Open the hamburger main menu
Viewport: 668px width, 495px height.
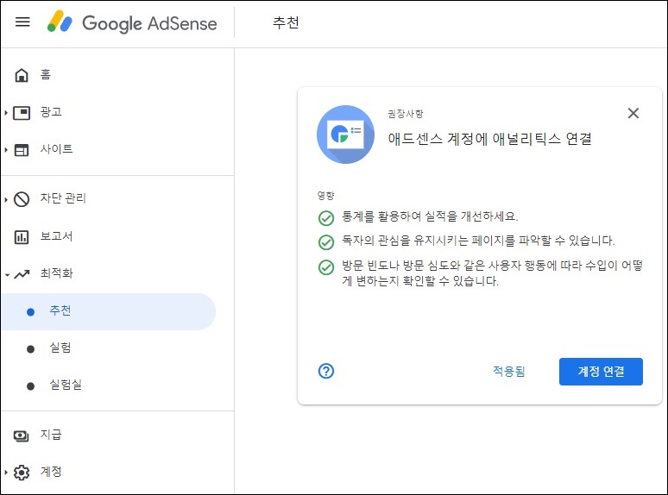coord(22,22)
